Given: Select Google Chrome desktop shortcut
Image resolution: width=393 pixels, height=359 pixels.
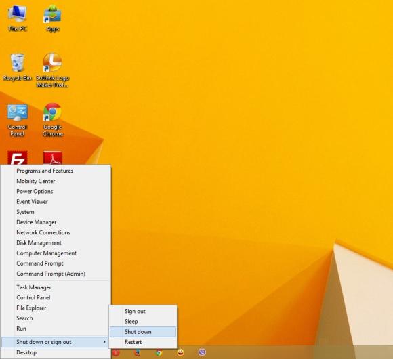Looking at the screenshot, I should coord(52,120).
